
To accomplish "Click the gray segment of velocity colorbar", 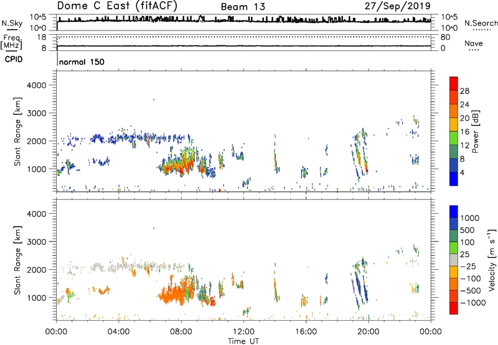I will coord(454,260).
